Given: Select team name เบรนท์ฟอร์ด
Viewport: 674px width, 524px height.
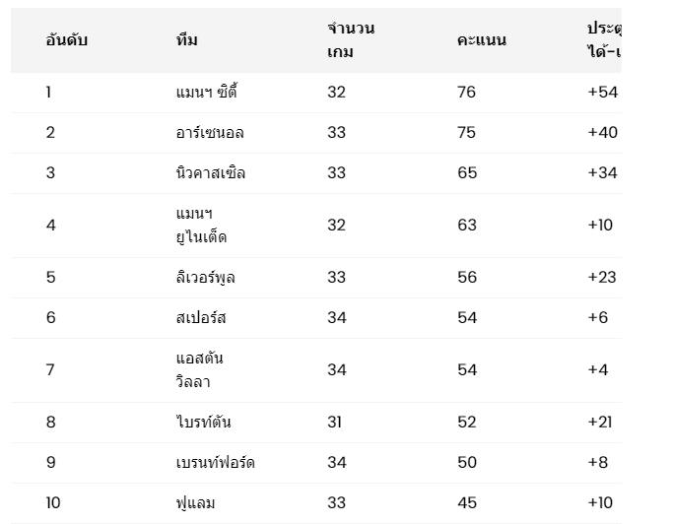Looking at the screenshot, I should [216, 463].
